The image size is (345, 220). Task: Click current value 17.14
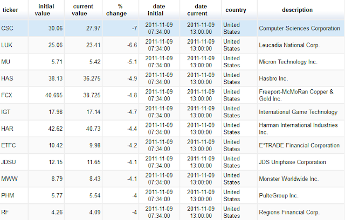(93, 112)
